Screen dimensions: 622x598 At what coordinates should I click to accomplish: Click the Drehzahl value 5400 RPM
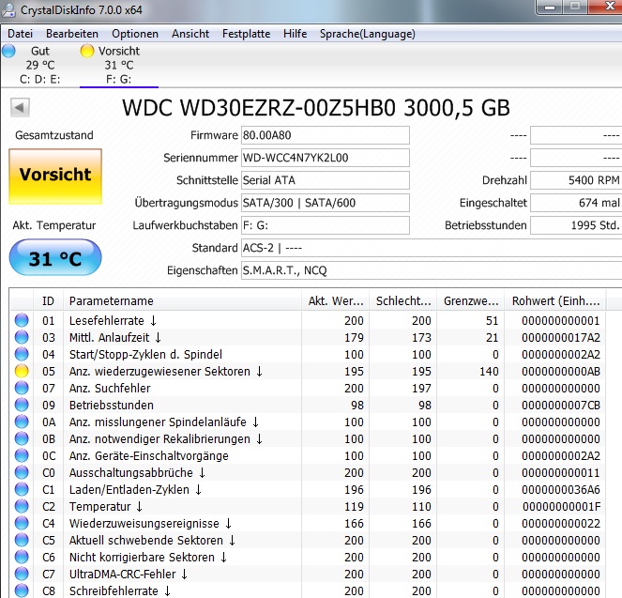(x=576, y=180)
